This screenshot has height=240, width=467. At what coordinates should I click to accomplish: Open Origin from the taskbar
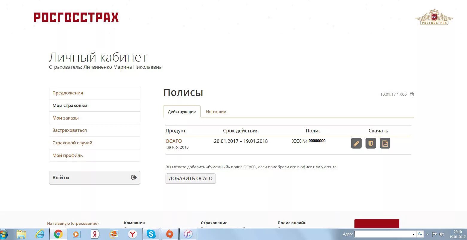click(170, 234)
